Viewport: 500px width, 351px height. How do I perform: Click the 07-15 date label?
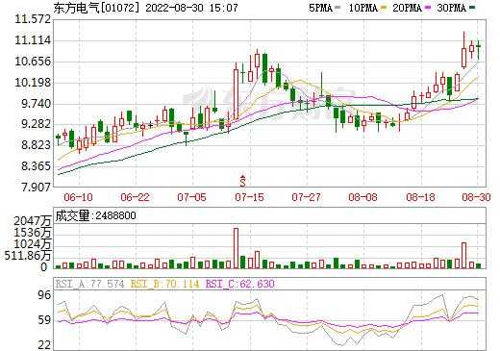pos(249,197)
